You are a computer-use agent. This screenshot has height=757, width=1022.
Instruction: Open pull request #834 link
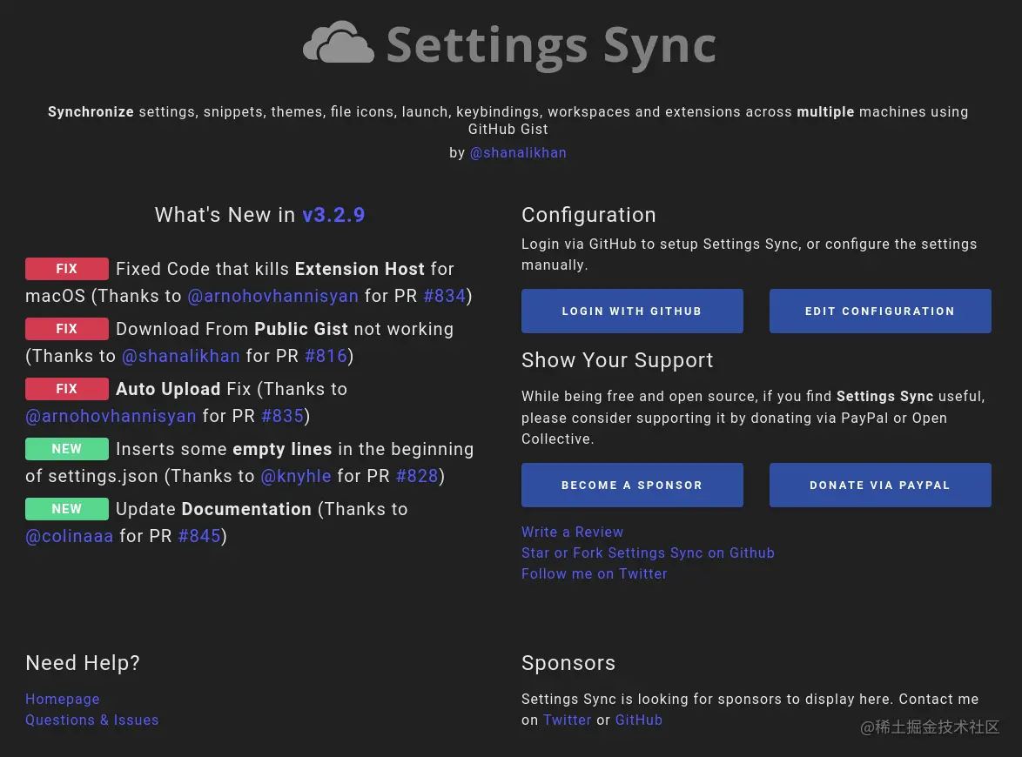point(445,296)
